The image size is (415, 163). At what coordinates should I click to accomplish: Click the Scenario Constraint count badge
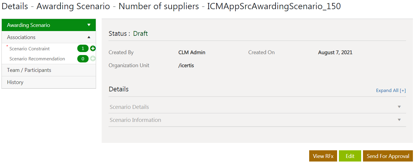point(83,49)
